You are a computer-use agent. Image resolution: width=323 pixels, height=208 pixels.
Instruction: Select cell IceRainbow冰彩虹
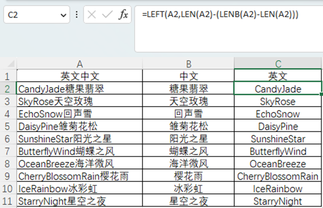click(80, 188)
